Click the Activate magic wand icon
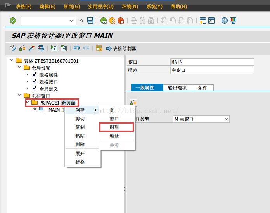270x213 pixels. 32,48
